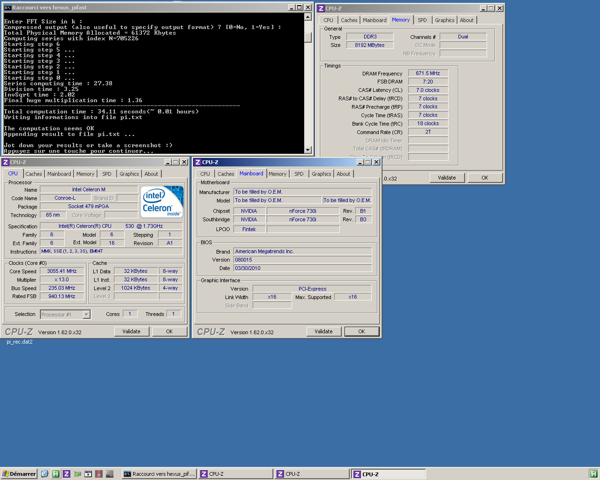This screenshot has width=600, height=480.
Task: Select the Rated FSB value 940.13 MHz
Action: click(x=62, y=296)
